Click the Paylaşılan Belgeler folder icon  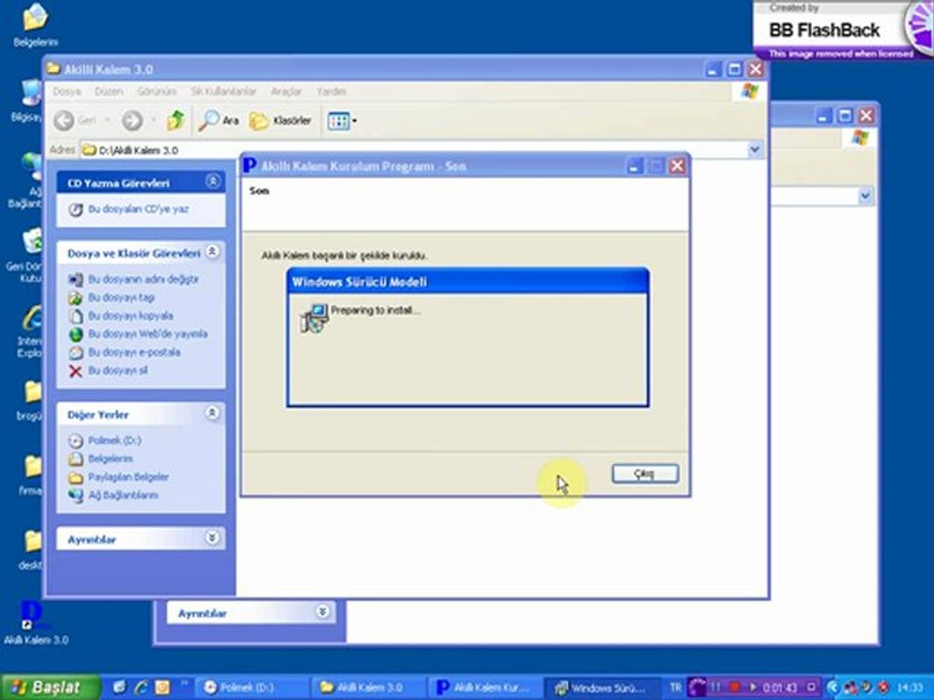tap(76, 477)
